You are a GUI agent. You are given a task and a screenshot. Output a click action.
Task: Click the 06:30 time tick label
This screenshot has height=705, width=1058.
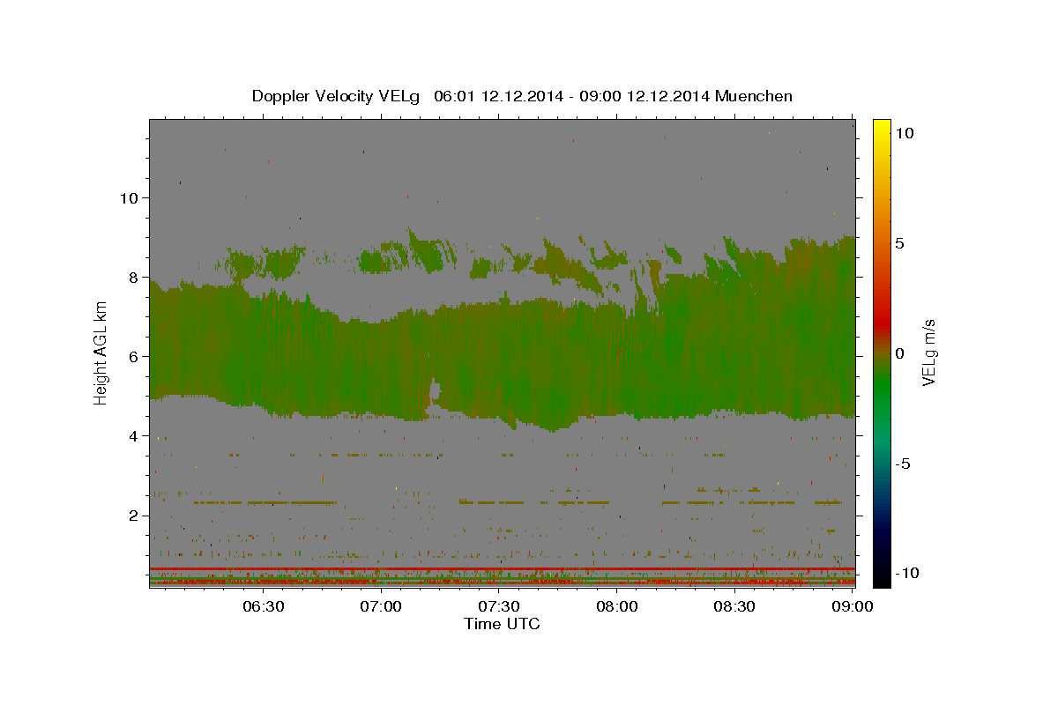click(x=264, y=606)
